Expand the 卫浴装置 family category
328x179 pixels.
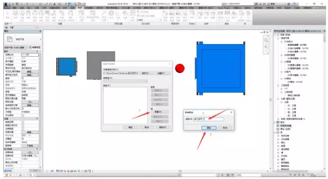(x=278, y=139)
